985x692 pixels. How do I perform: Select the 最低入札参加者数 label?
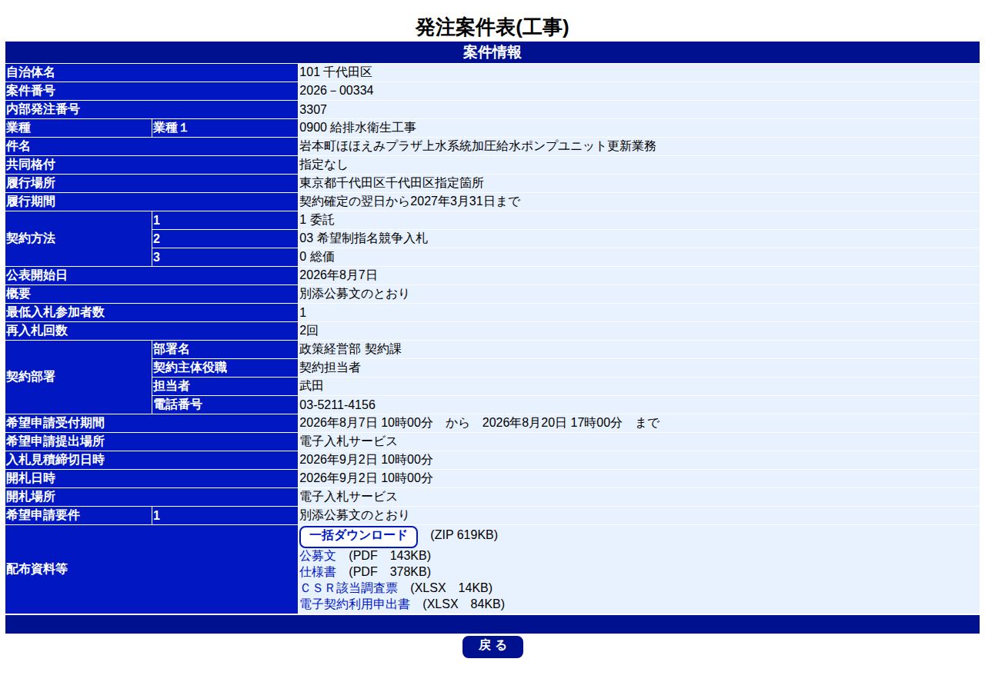(55, 312)
